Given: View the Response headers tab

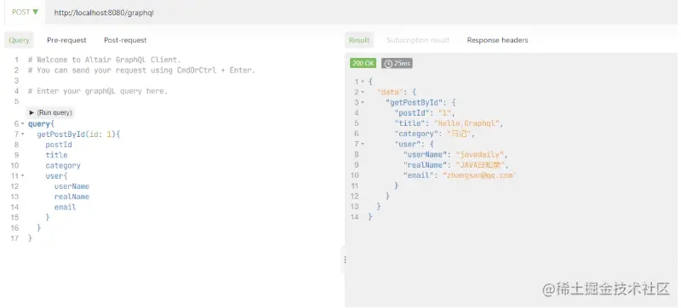Looking at the screenshot, I should (x=497, y=40).
